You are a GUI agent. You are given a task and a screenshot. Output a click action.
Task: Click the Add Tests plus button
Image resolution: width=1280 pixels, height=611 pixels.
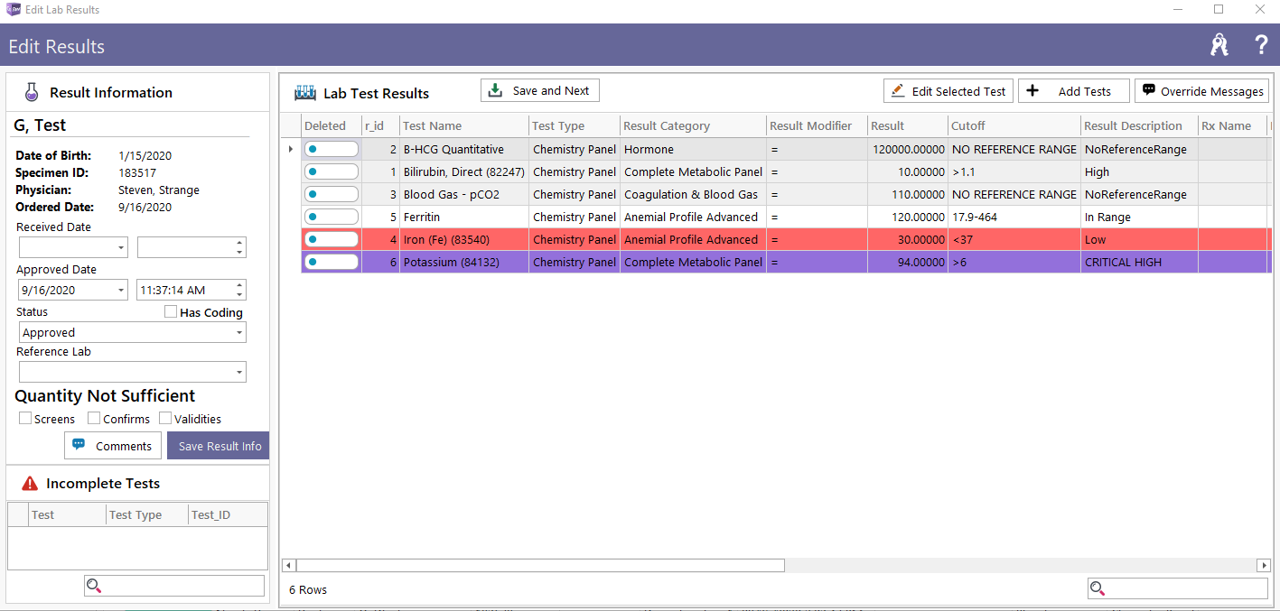(1073, 91)
